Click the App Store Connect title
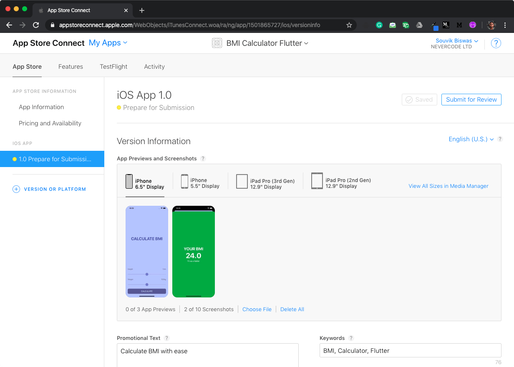Image resolution: width=514 pixels, height=367 pixels. click(49, 43)
